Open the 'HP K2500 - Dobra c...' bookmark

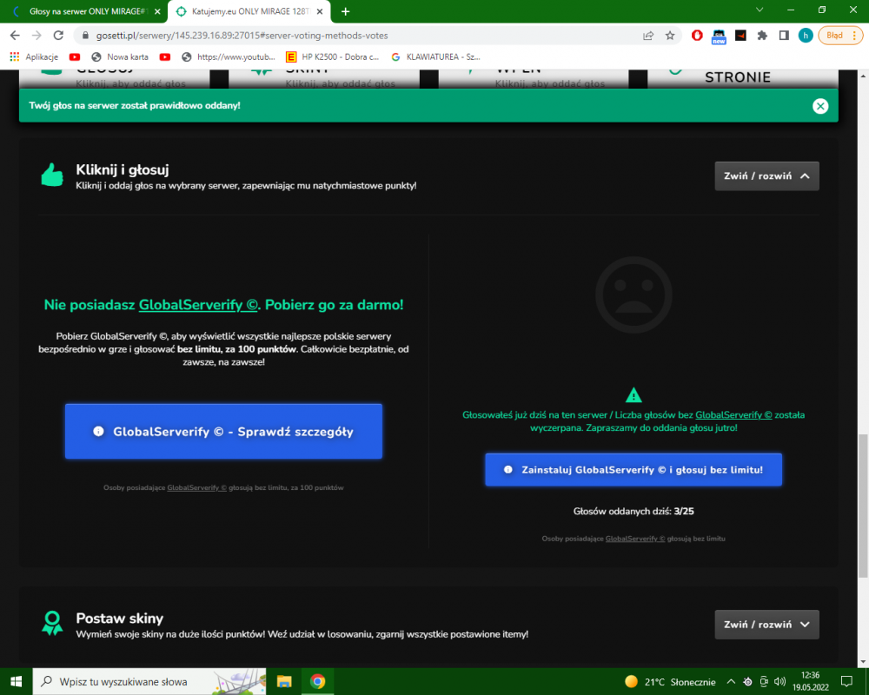tap(333, 56)
